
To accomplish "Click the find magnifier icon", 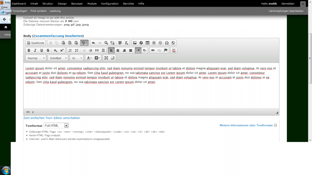I will (x=106, y=43).
